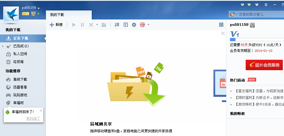This screenshot has height=136, width=284.
Task: Click the 2014-01-10 expiry date
Action: point(263,51)
